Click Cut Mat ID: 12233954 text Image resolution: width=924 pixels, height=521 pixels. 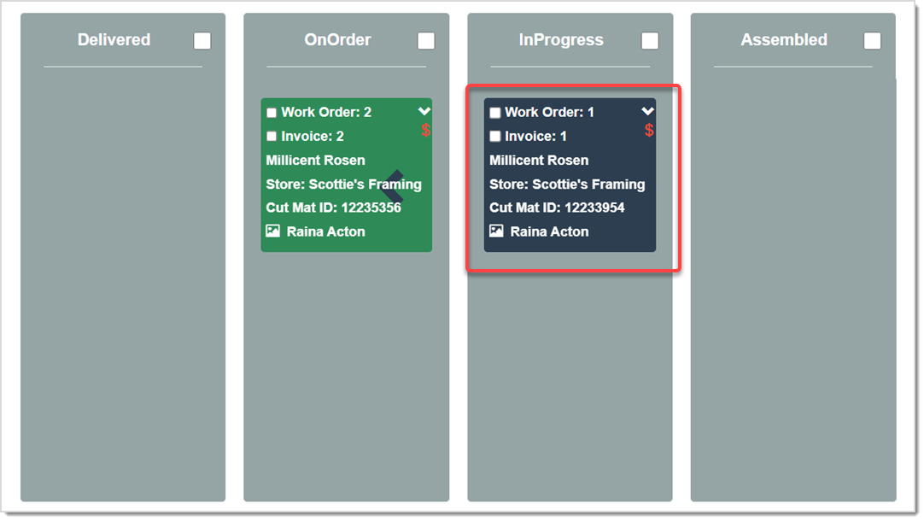pyautogui.click(x=557, y=208)
